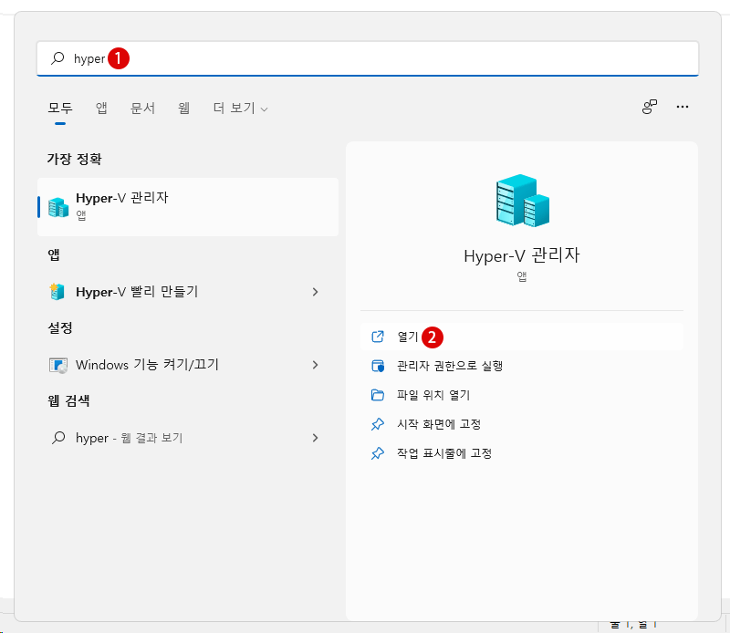This screenshot has width=730, height=633.
Task: Click the pin icon beside 시작 화면에 고정
Action: coord(378,424)
